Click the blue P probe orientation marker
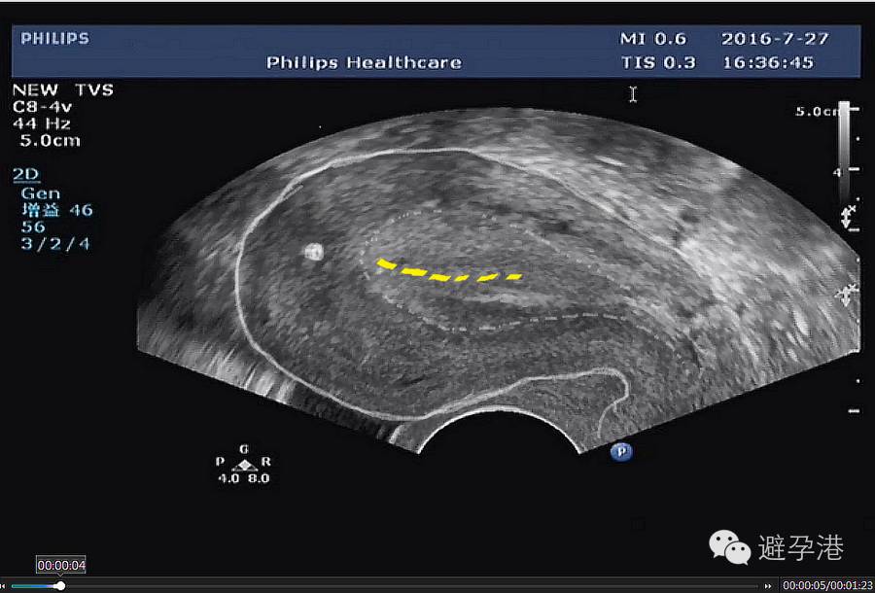This screenshot has height=593, width=875. 621,451
